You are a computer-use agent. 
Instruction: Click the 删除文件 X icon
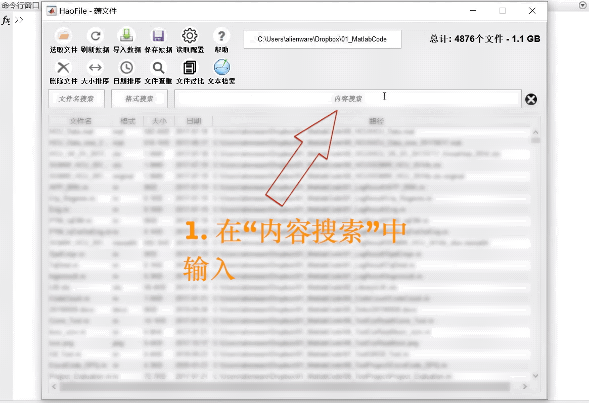[64, 68]
